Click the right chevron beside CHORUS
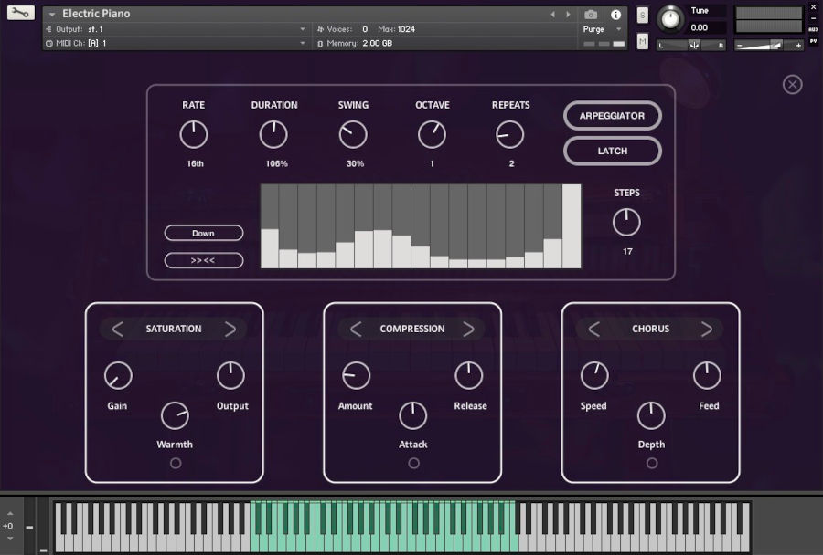 [x=706, y=329]
